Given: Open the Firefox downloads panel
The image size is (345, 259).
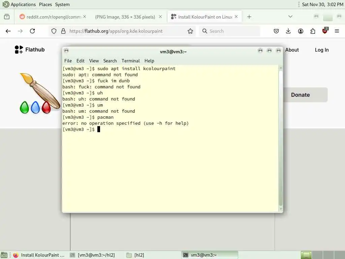Looking at the screenshot, I should 288,31.
